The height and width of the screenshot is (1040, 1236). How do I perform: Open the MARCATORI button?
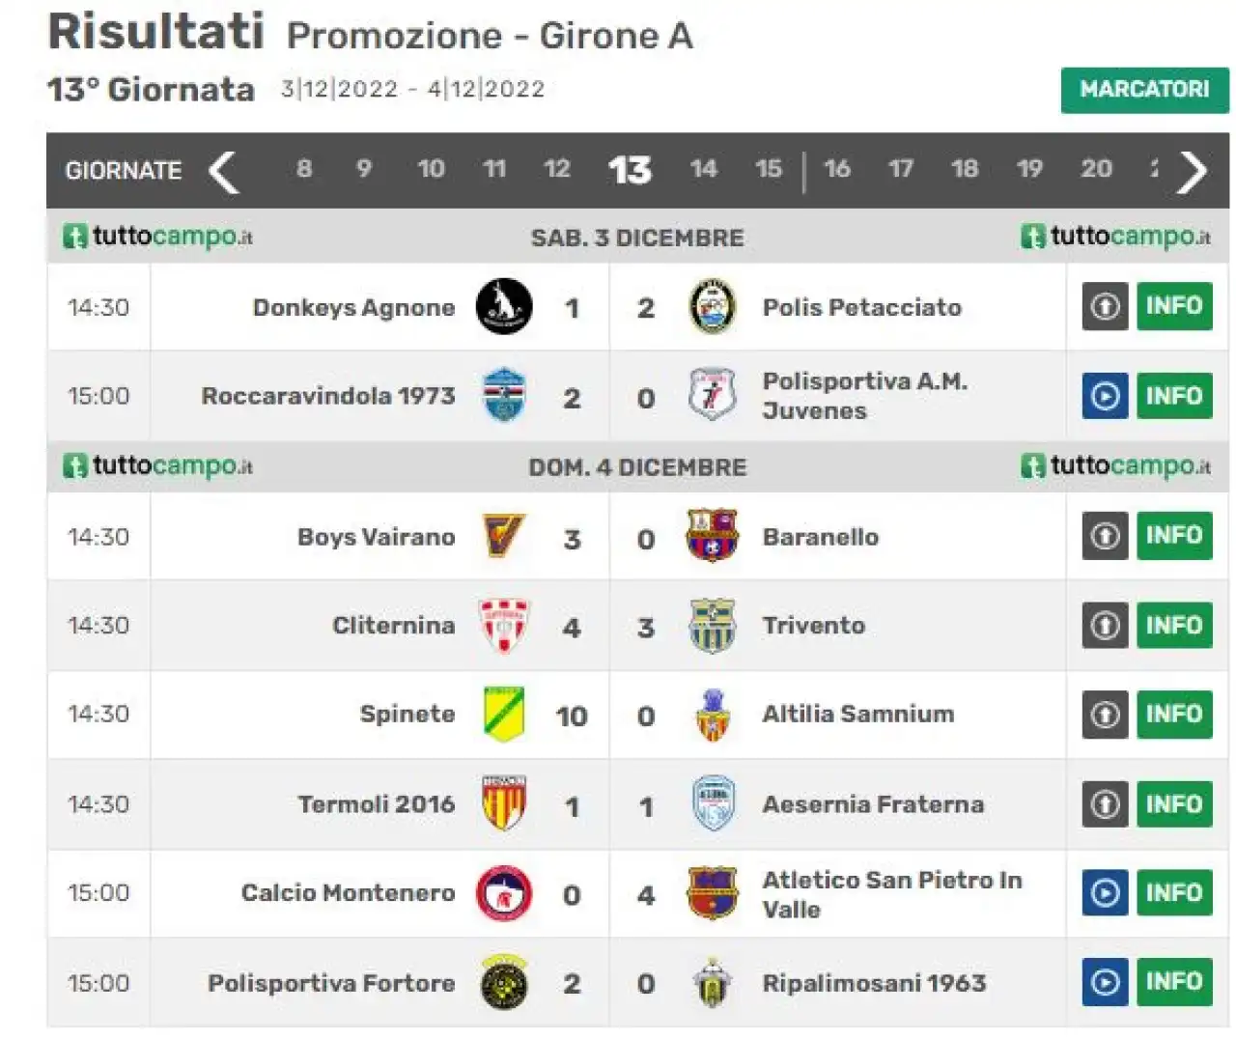pyautogui.click(x=1144, y=90)
